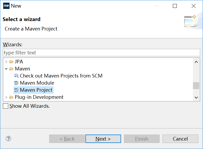Click the Cancel button
The height and width of the screenshot is (149, 203).
[180, 139]
